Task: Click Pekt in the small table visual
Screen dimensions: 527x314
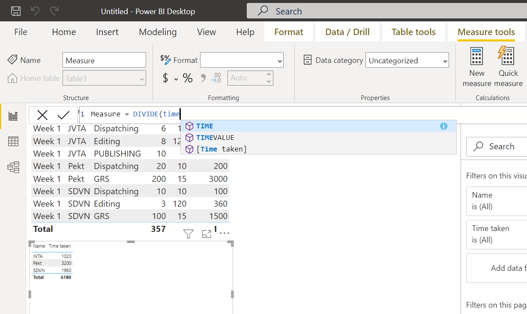Action: (x=37, y=263)
